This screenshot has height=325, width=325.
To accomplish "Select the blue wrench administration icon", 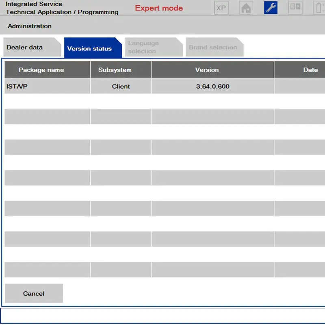I will coord(271,8).
